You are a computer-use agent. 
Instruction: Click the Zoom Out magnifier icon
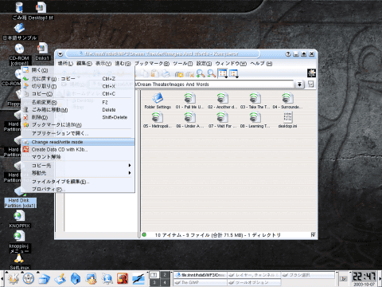212,73
